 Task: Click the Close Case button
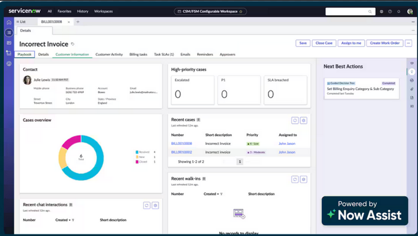(324, 43)
